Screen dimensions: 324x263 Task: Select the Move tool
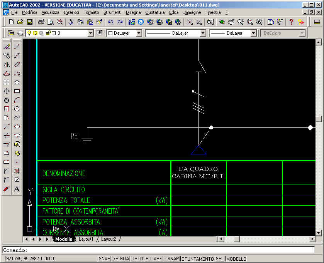click(7, 91)
